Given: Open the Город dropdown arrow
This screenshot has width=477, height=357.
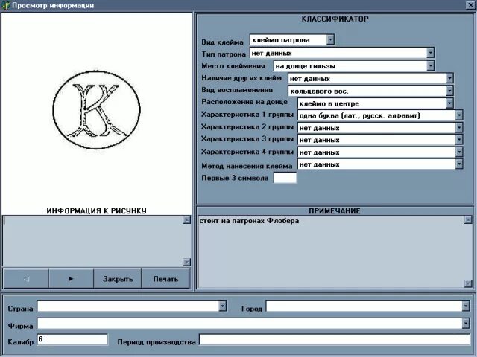Looking at the screenshot, I should (465, 306).
